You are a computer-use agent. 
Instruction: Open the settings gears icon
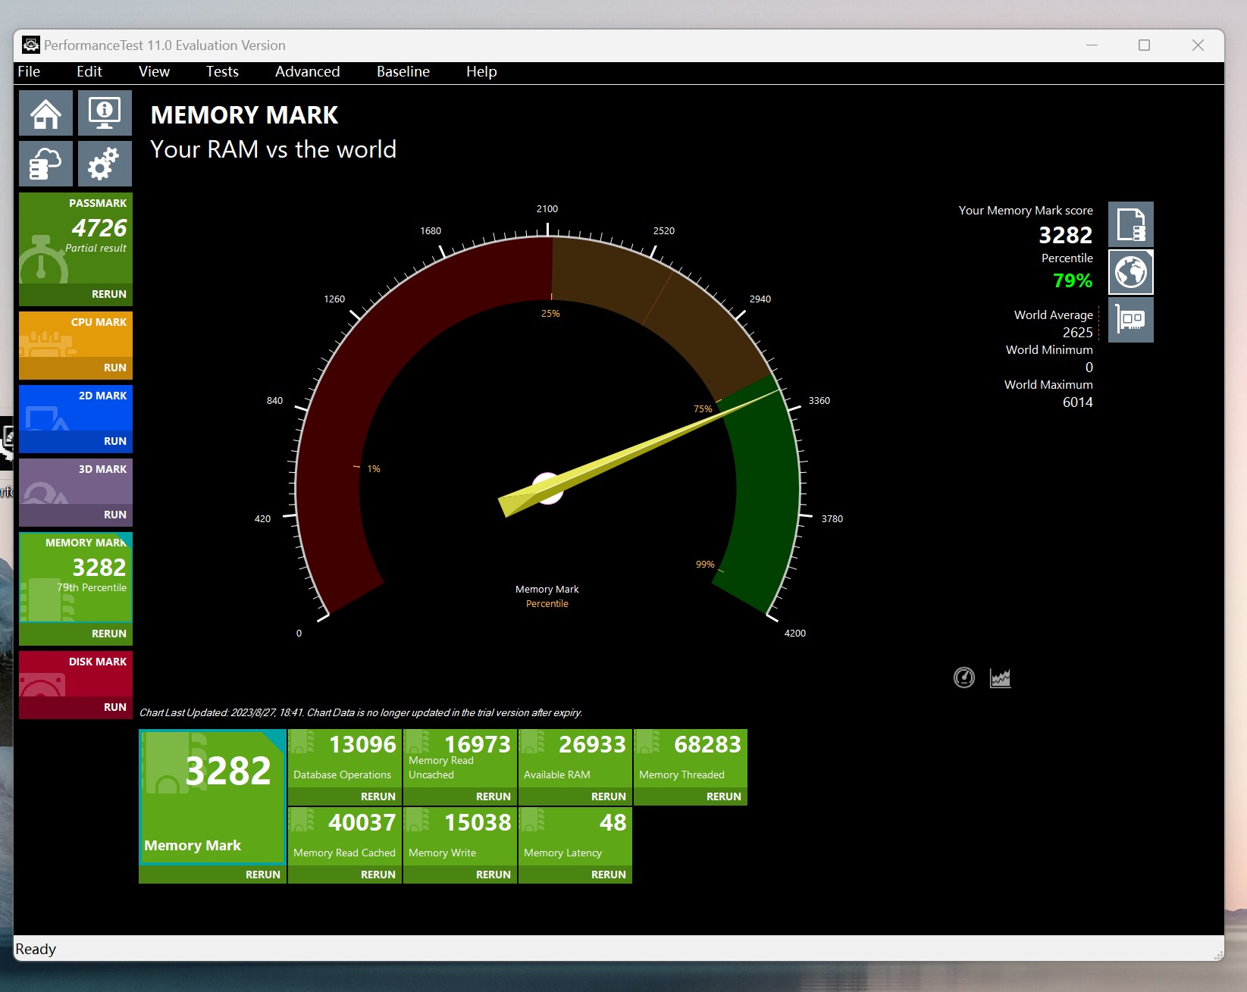(x=105, y=164)
